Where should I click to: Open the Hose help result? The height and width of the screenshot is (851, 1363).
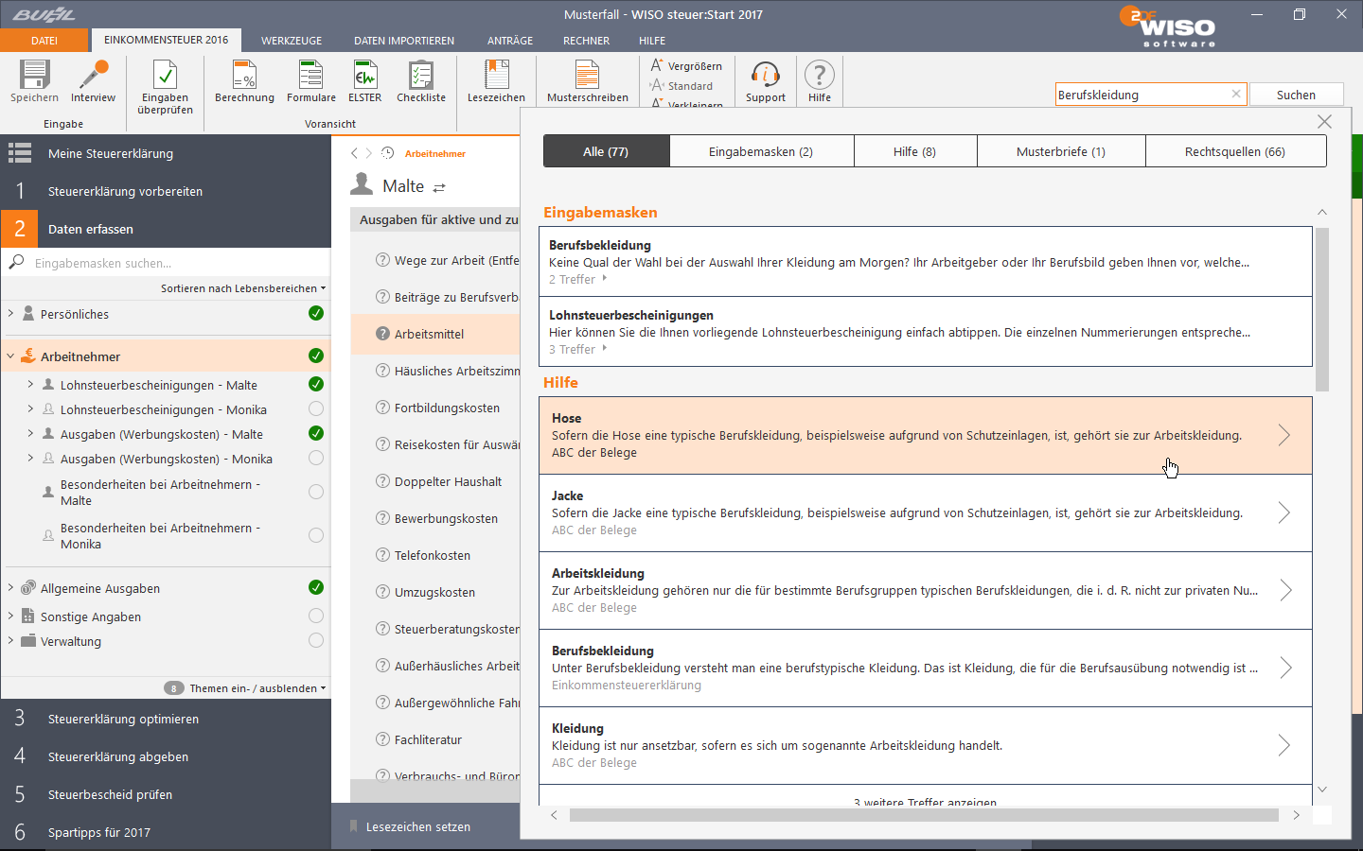(926, 435)
